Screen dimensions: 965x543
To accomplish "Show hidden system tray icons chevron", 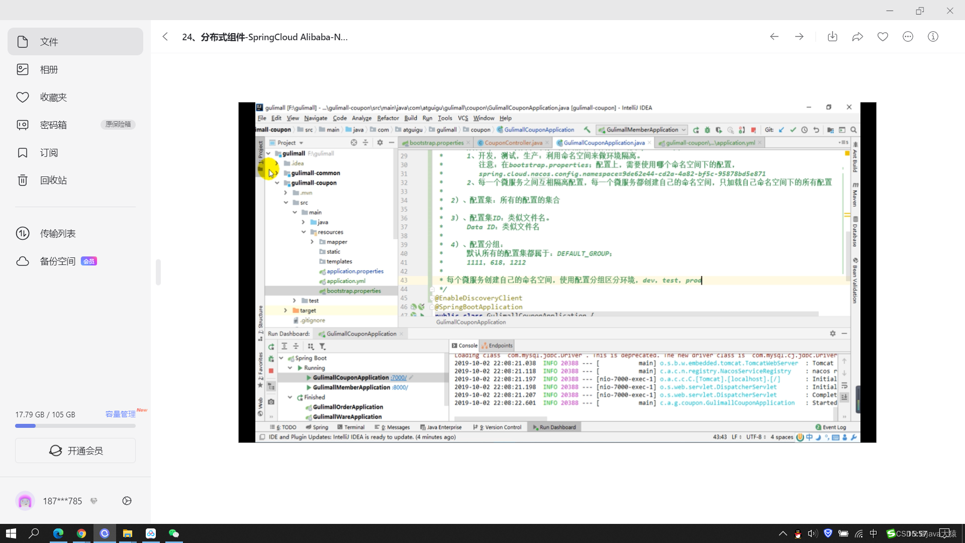I will (783, 533).
